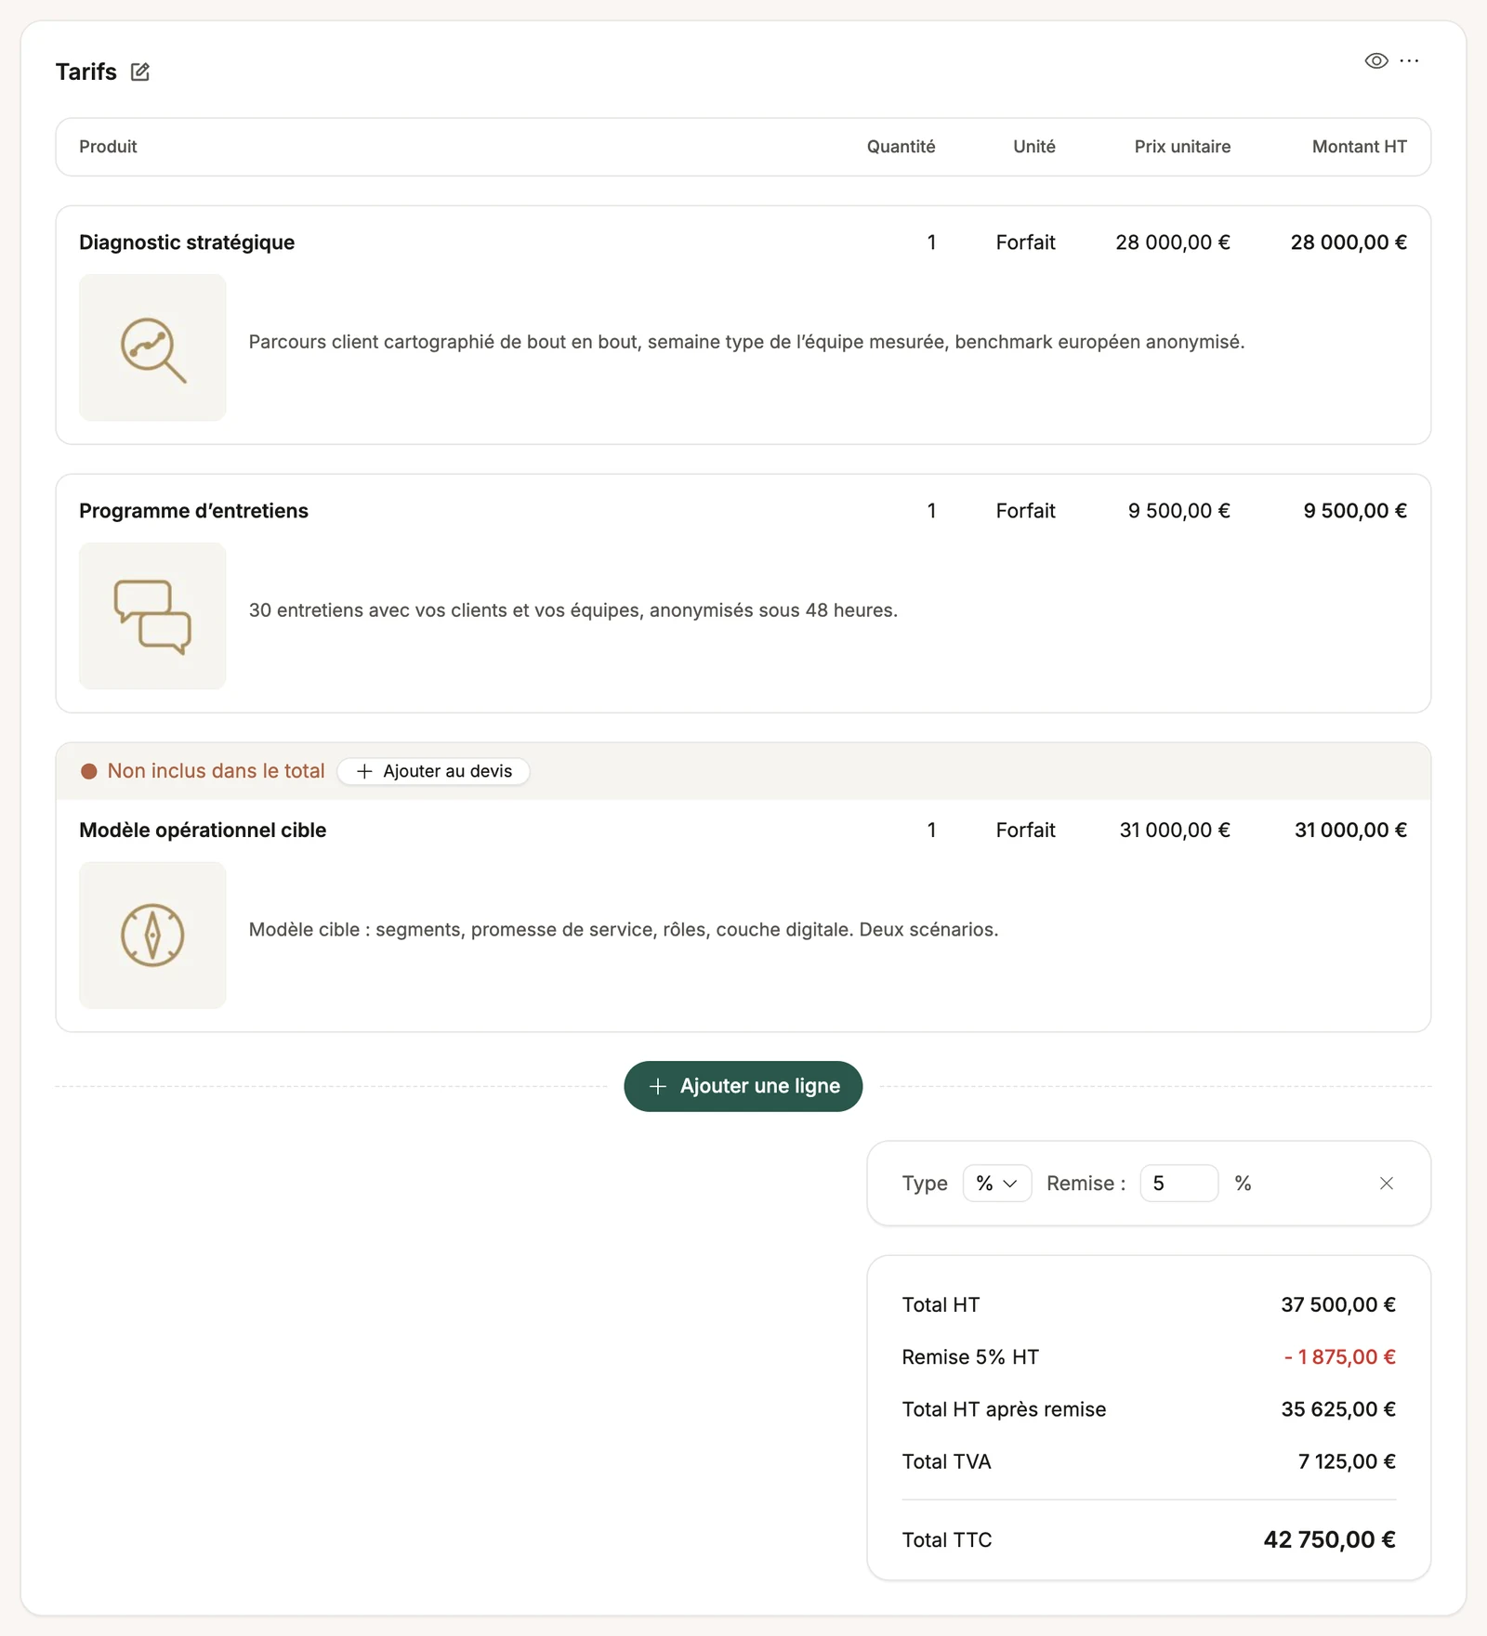Click the Quantité column header
This screenshot has width=1487, height=1636.
pos(901,147)
